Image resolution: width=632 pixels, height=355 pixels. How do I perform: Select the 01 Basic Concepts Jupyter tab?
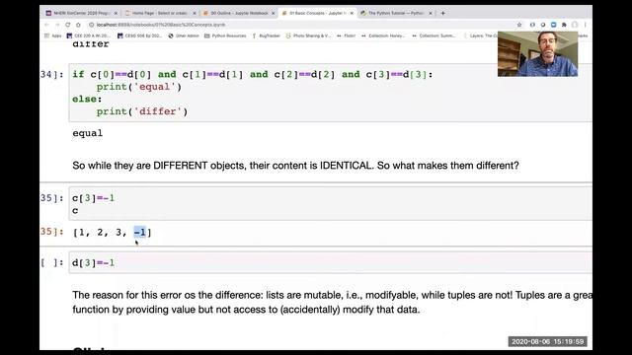click(317, 13)
